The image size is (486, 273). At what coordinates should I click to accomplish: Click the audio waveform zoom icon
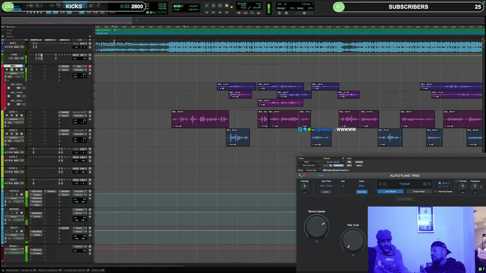point(31,6)
